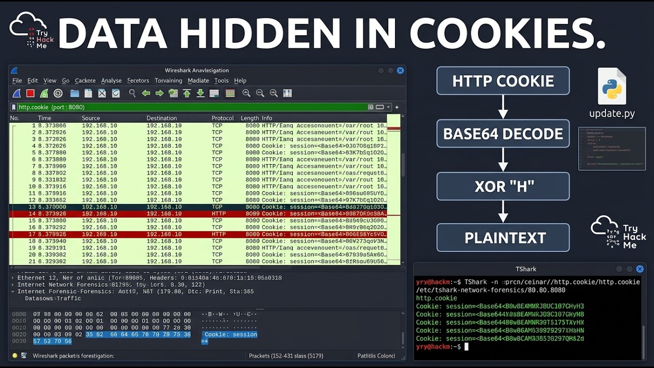This screenshot has width=654, height=368.
Task: Go back with the green left arrow
Action: coord(146,93)
